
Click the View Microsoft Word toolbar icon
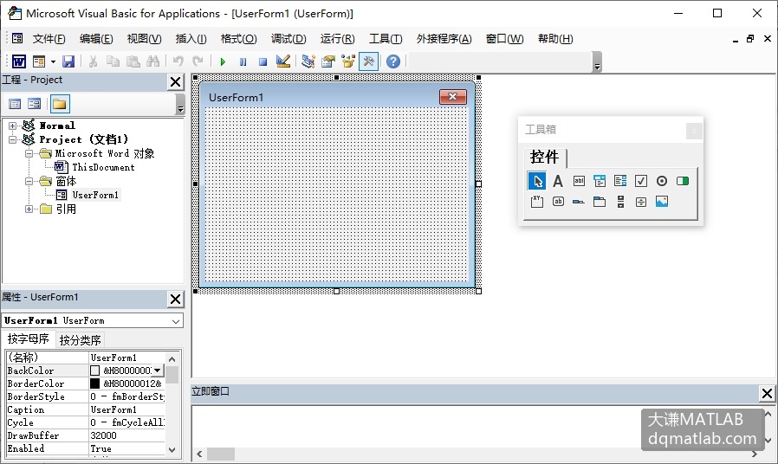[x=19, y=61]
